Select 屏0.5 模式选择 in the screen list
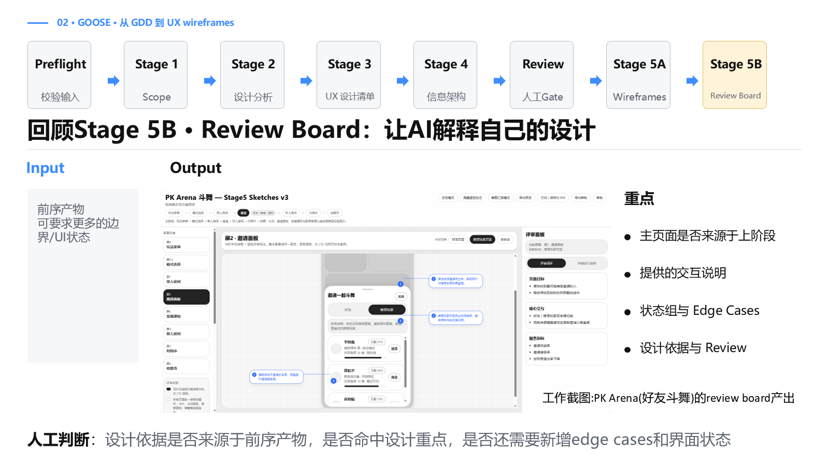This screenshot has height=466, width=829. (x=187, y=262)
